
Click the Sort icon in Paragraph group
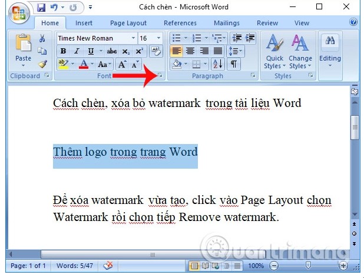tap(217, 64)
